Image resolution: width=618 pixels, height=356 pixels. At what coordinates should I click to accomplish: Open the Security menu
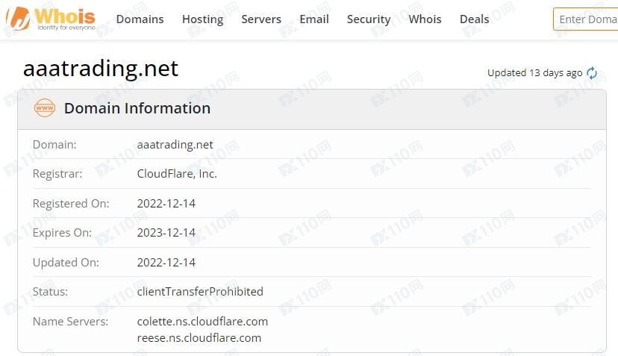369,19
